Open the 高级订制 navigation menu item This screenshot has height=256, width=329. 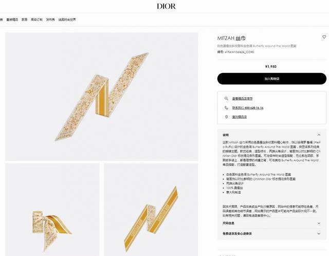(36, 20)
